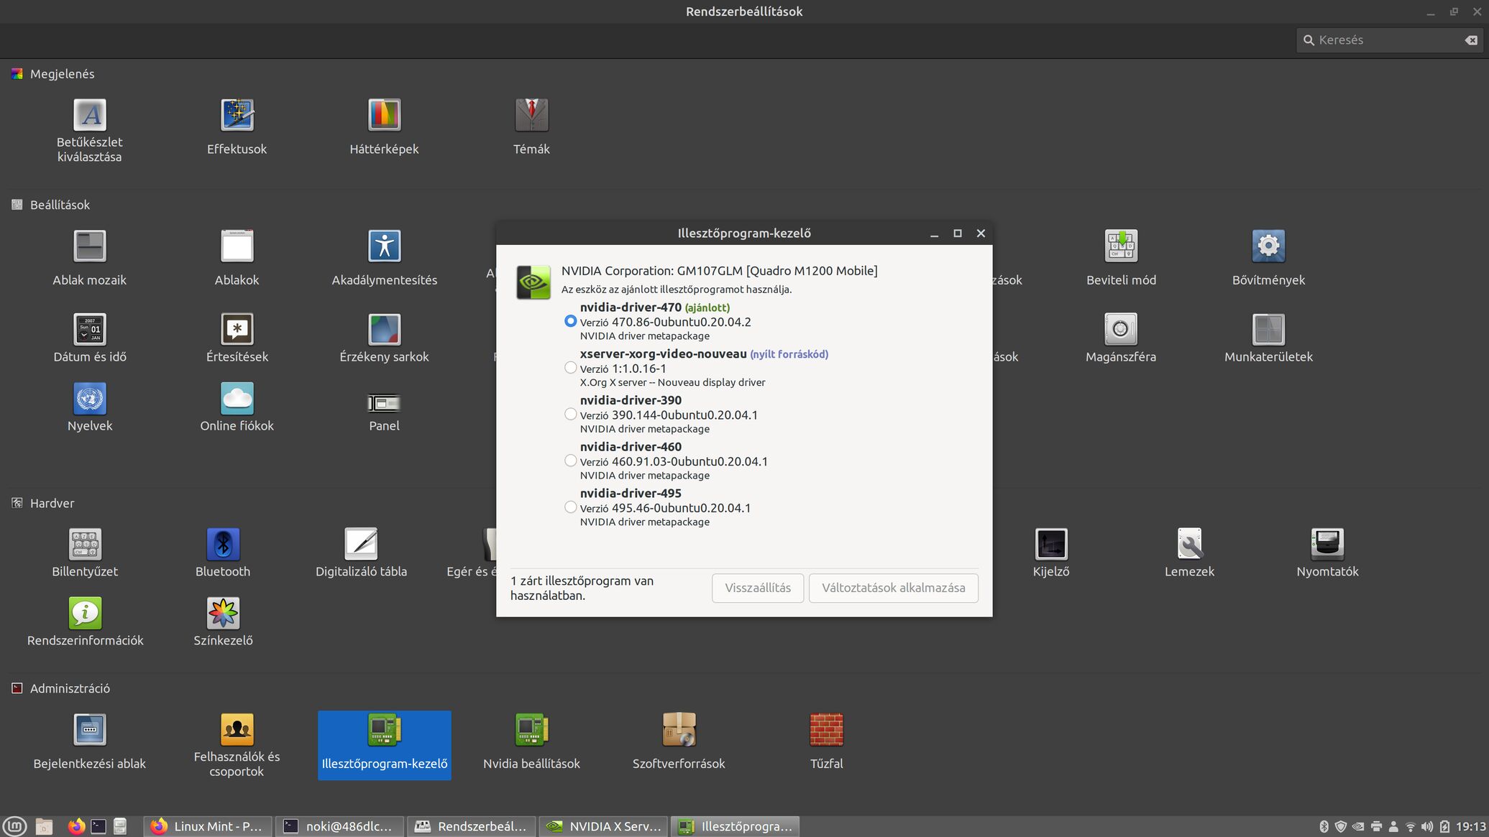The width and height of the screenshot is (1489, 837).
Task: Open Felhasználók és csoportok
Action: [x=237, y=745]
